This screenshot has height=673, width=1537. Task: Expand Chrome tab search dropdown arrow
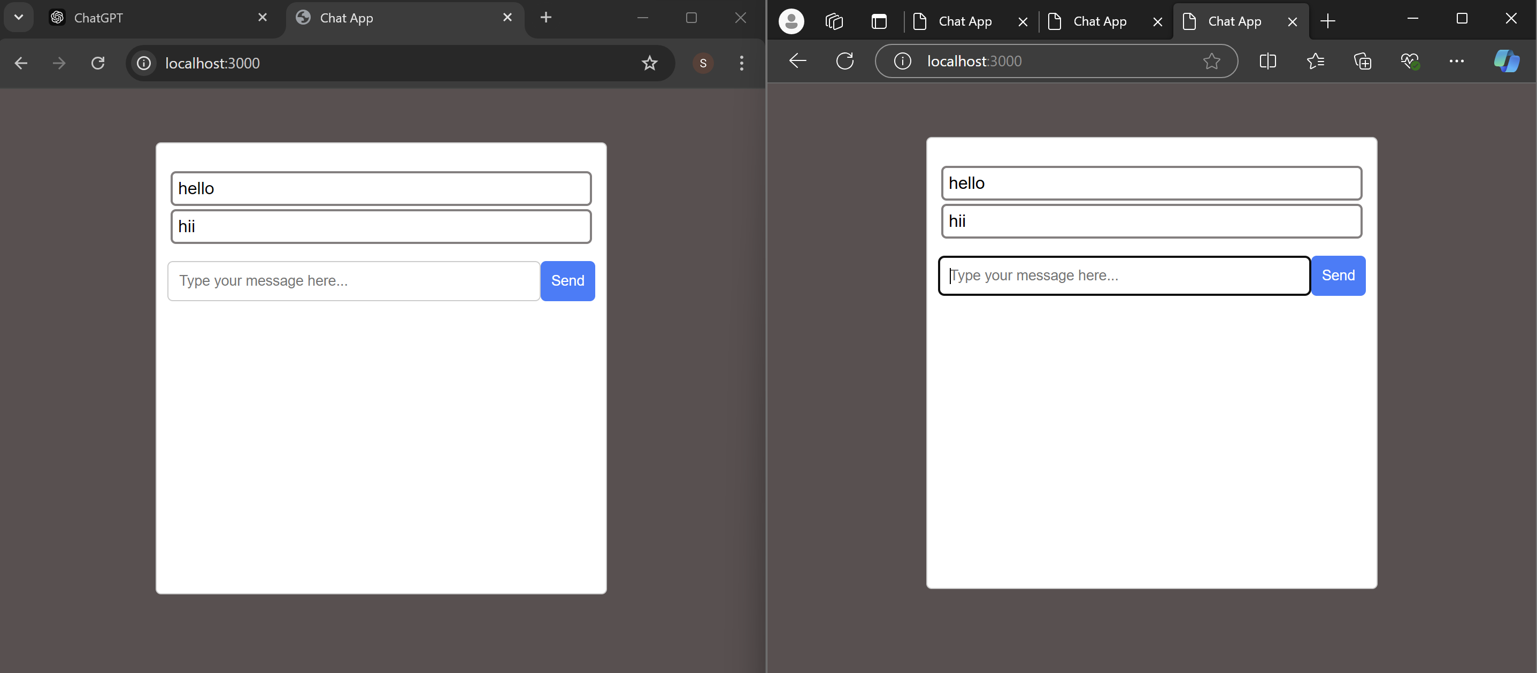(19, 17)
